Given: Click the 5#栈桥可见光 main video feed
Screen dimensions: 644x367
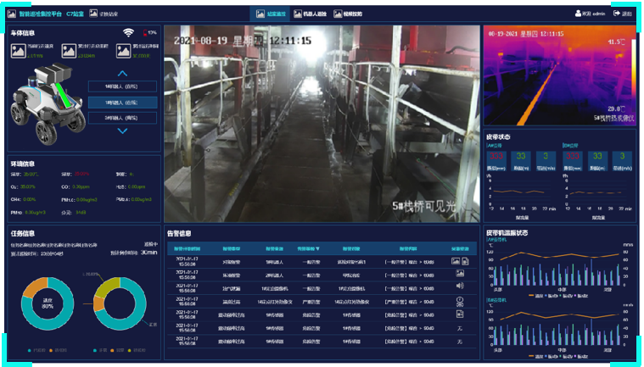Looking at the screenshot, I should (x=322, y=124).
